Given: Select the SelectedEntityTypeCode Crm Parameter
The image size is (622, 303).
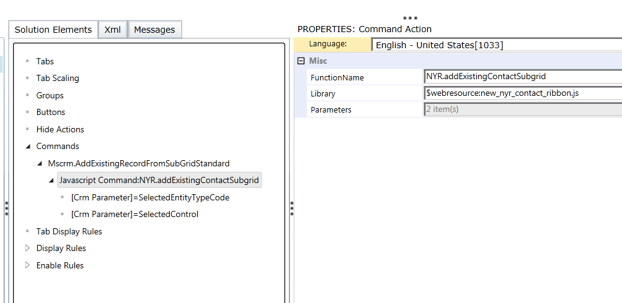Looking at the screenshot, I should (x=150, y=197).
